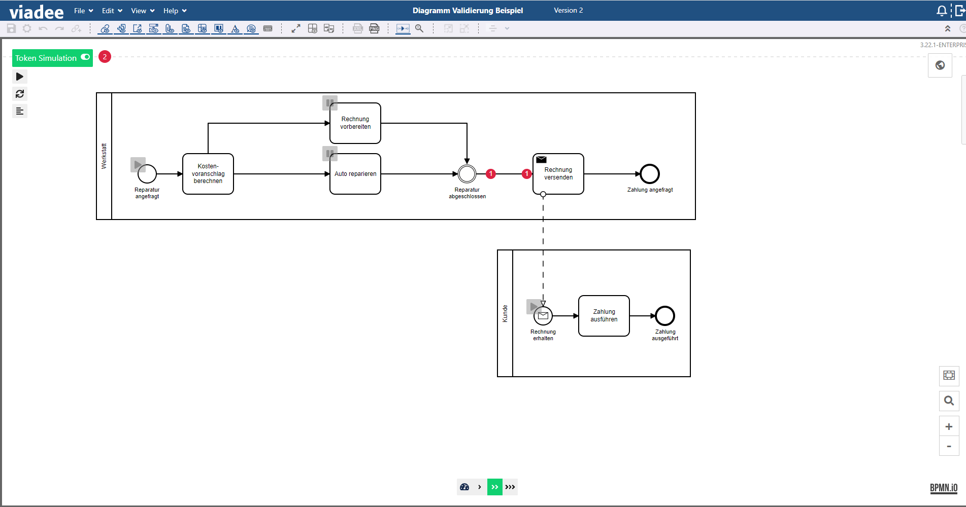The image size is (966, 507).
Task: Click the Werkstatt lane label
Action: (x=104, y=156)
